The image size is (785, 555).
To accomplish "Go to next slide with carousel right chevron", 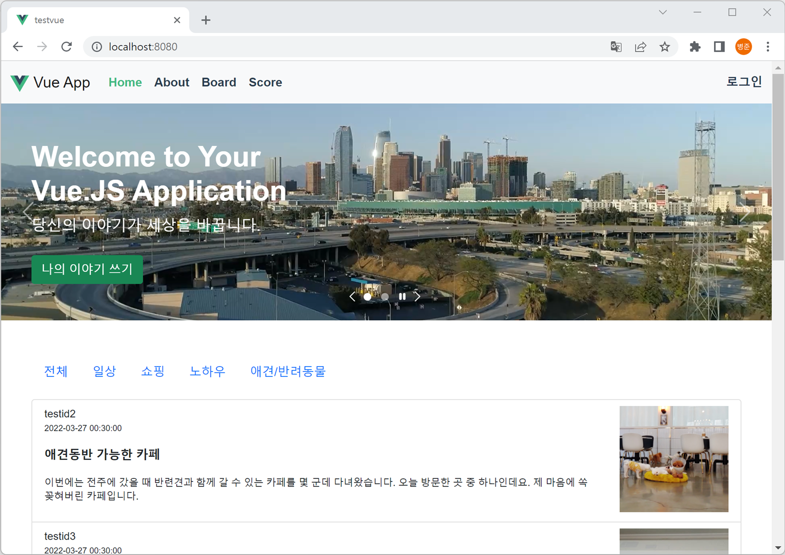I will click(x=417, y=296).
